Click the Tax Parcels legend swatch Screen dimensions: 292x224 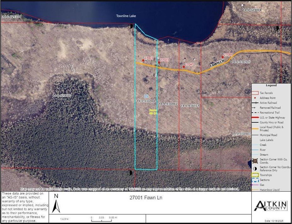click(255, 93)
